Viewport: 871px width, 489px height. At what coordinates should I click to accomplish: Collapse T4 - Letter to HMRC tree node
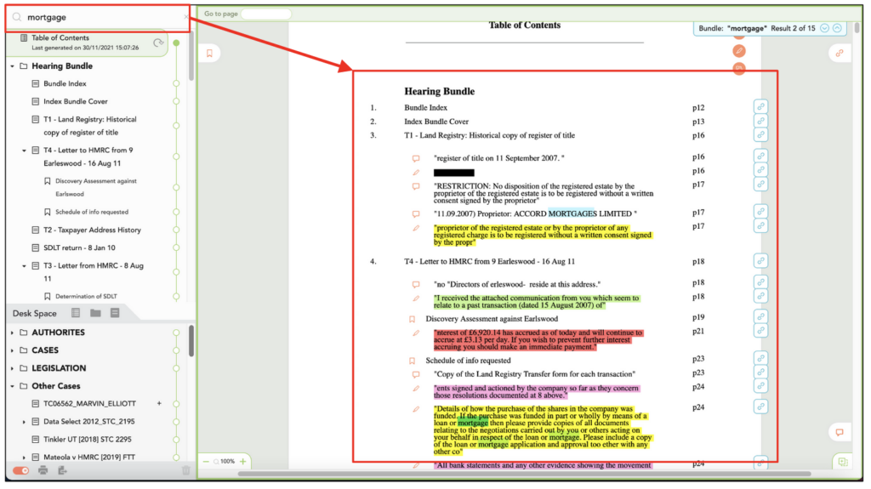pos(24,151)
